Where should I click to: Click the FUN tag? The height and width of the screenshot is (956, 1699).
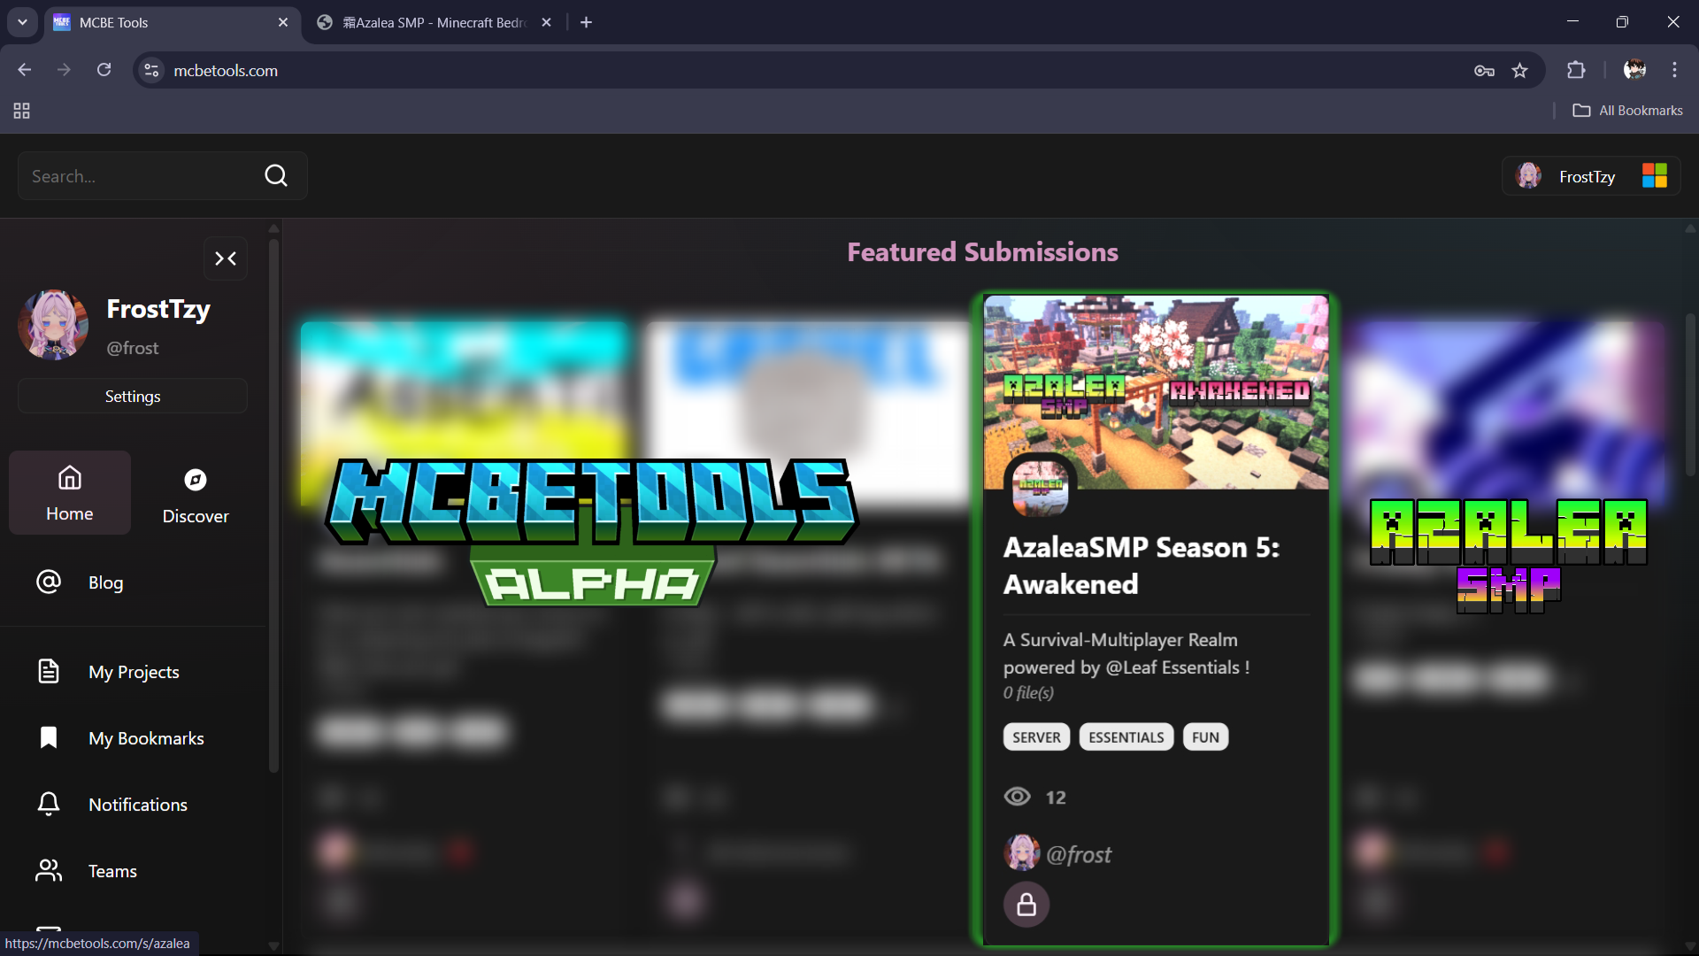(x=1205, y=737)
